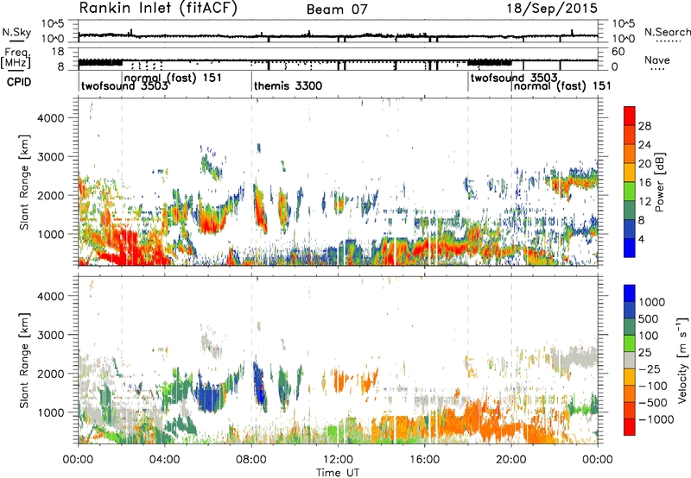Screen dimensions: 691x478
Task: Click the "4" label on power colorbar
Action: click(x=641, y=239)
